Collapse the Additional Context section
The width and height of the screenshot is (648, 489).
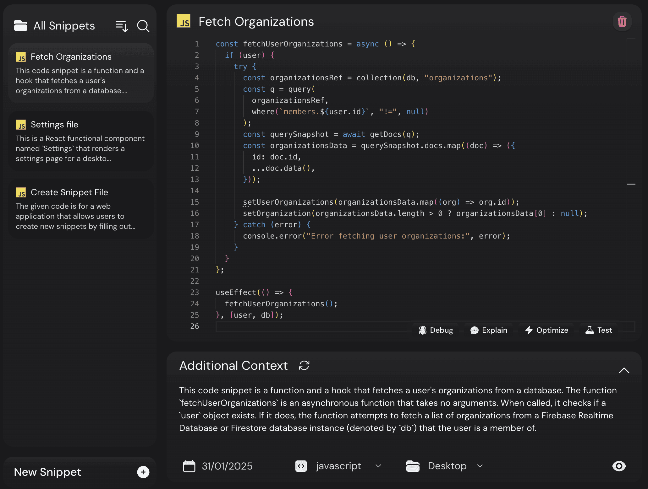coord(624,370)
